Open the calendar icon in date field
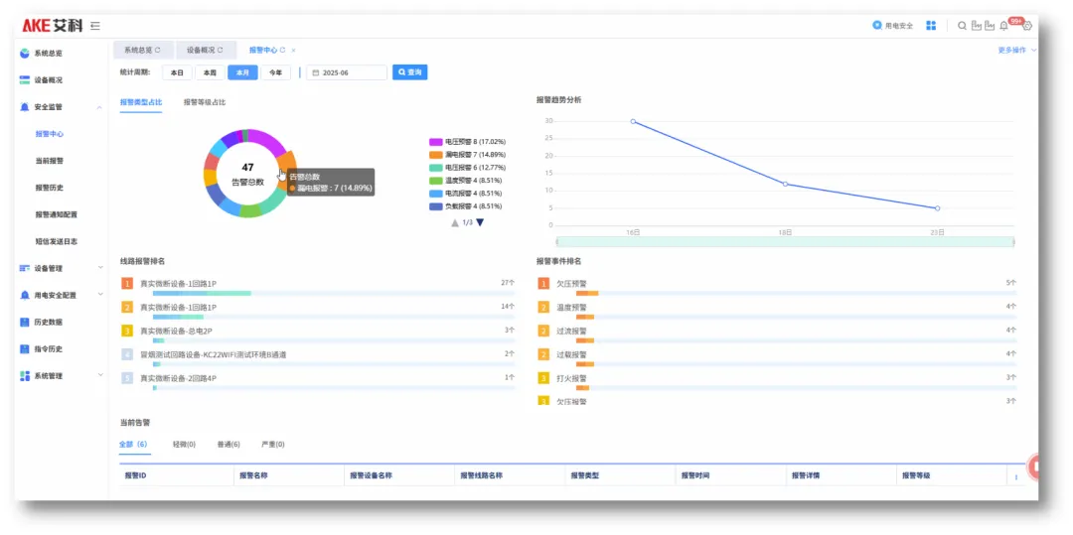This screenshot has height=535, width=1073. (x=314, y=72)
